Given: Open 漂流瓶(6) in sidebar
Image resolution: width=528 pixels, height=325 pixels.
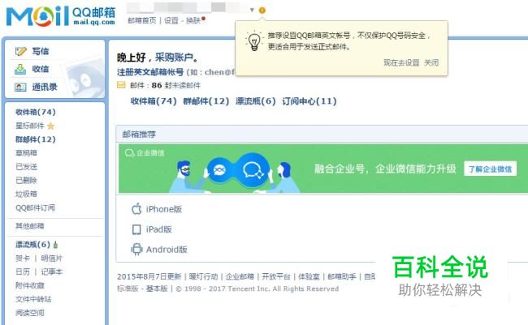Looking at the screenshot, I should click(32, 245).
